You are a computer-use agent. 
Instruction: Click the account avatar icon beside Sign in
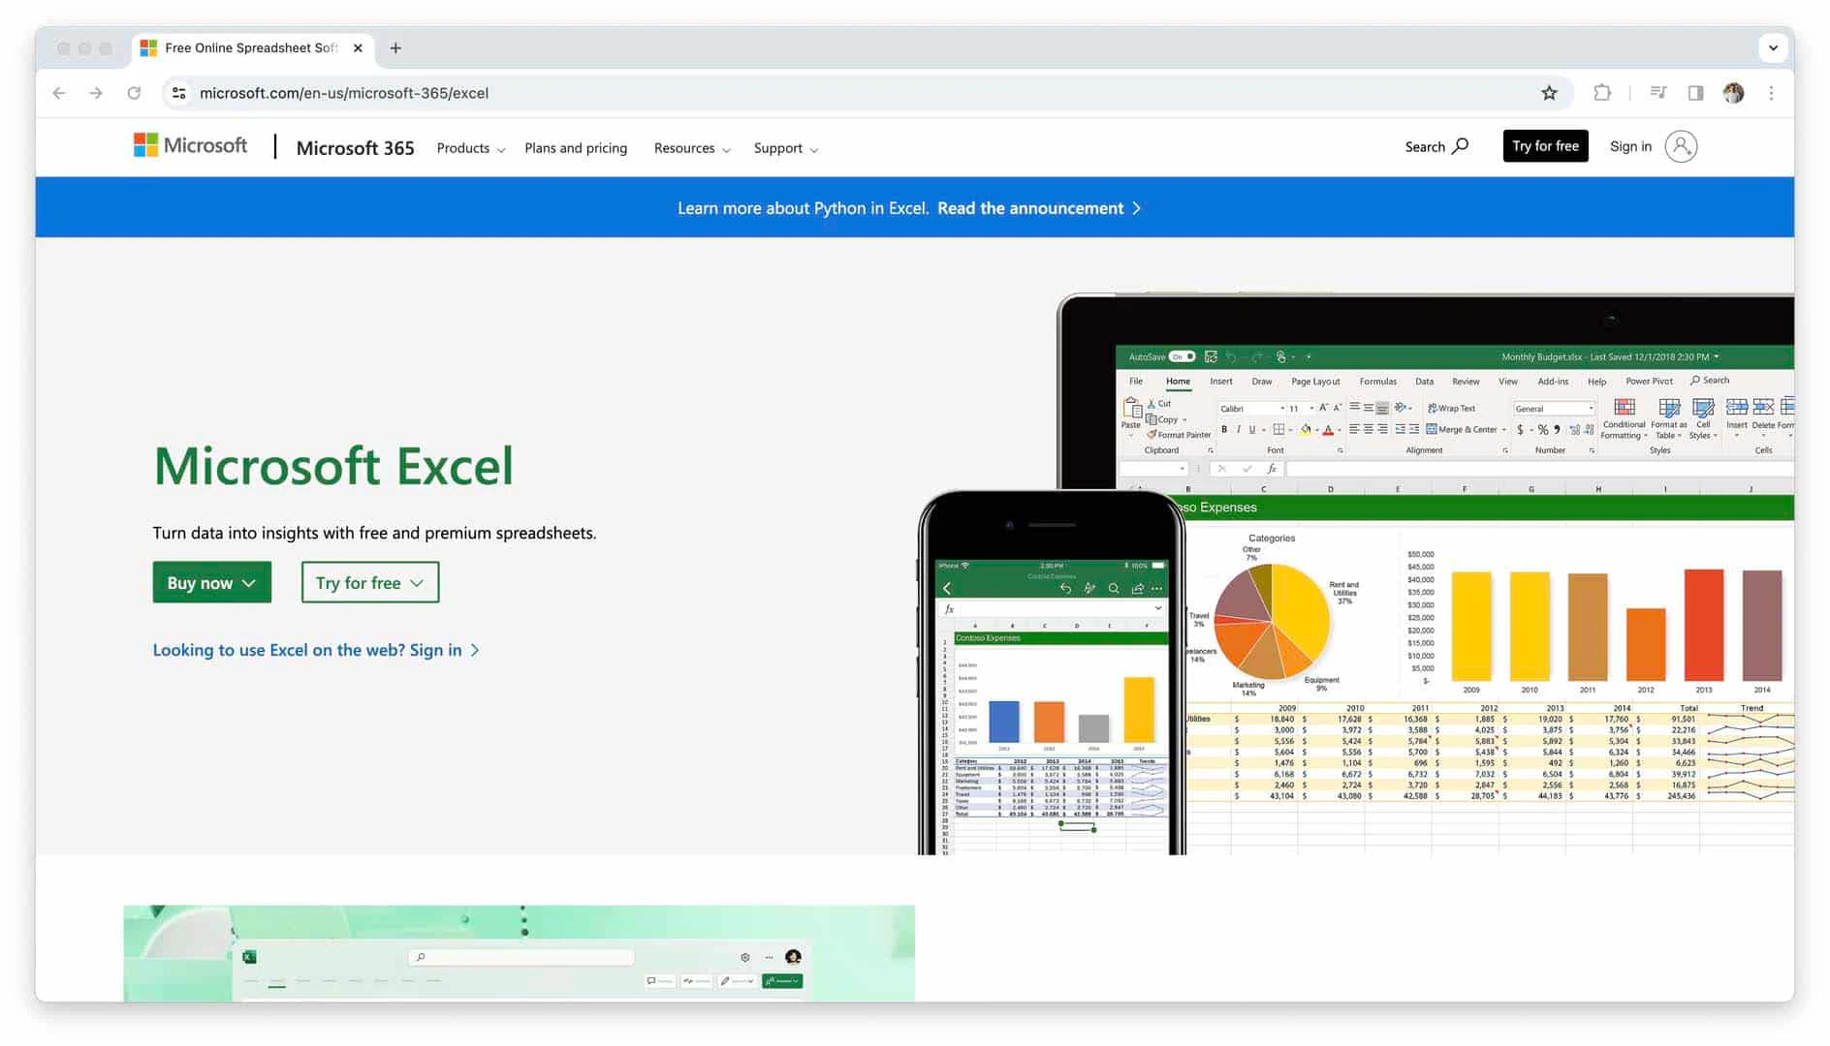1682,146
